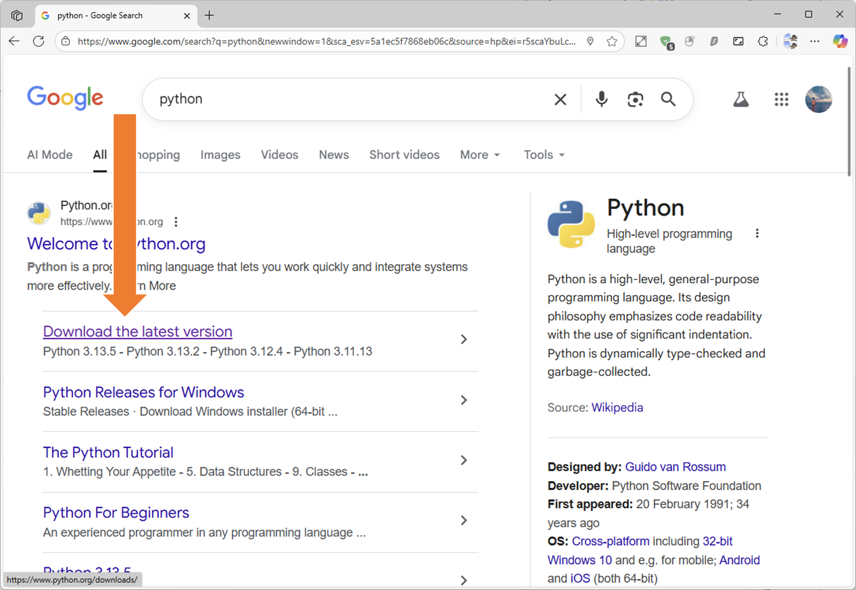The image size is (856, 590).
Task: Open the Android link
Action: [x=740, y=560]
